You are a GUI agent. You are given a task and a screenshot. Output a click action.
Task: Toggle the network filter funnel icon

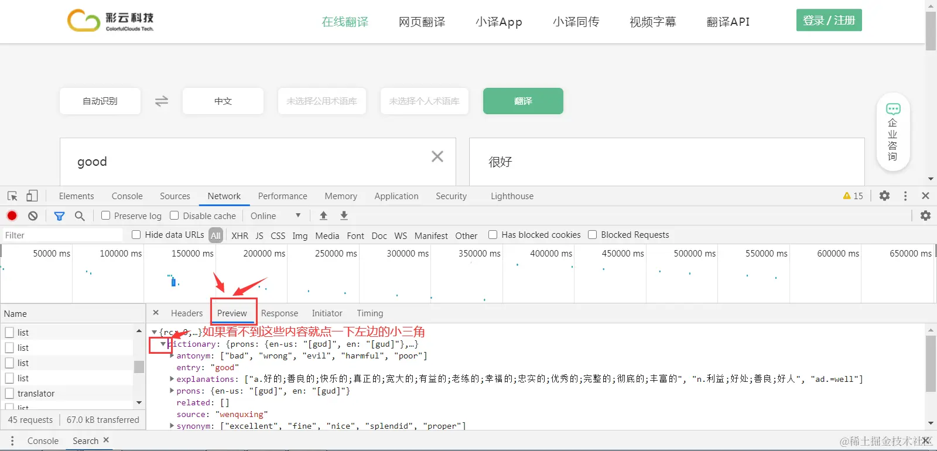(x=59, y=216)
